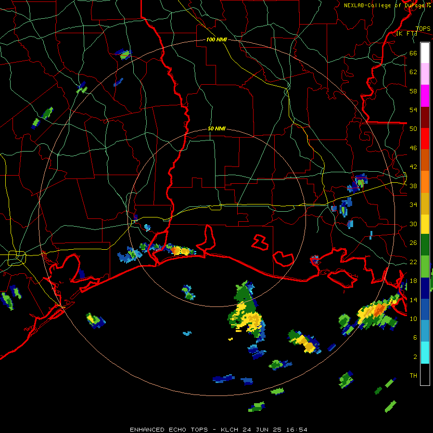The image size is (433, 433).
Task: Pick the light blue legend swatch
Action: point(425,331)
